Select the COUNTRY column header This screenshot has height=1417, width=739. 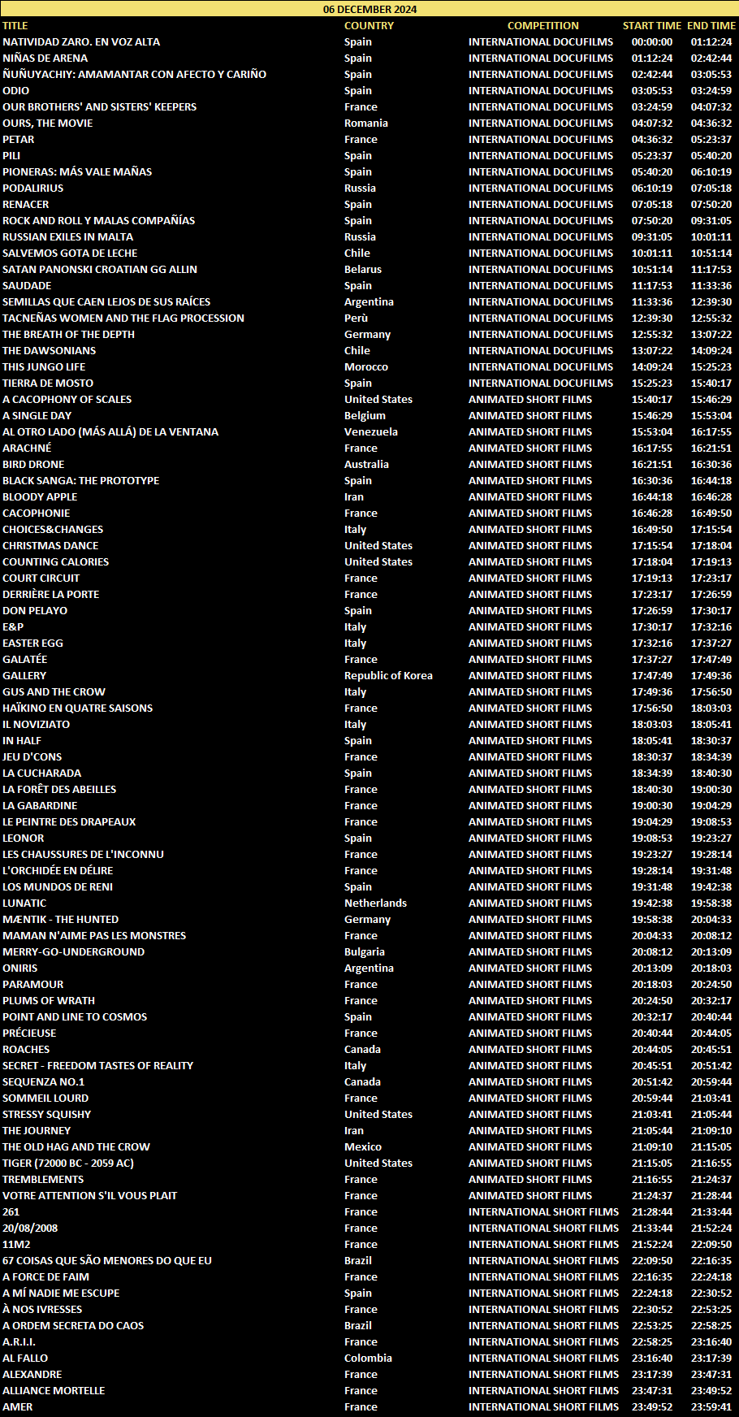pos(369,25)
